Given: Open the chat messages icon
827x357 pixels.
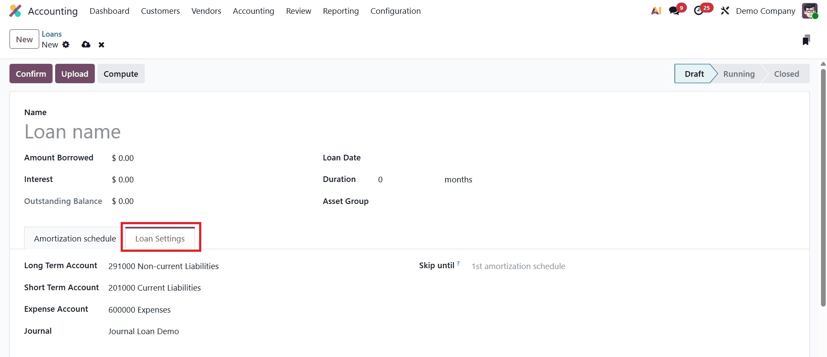Looking at the screenshot, I should [x=674, y=11].
